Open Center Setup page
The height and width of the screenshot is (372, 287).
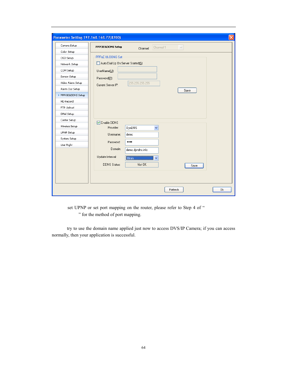point(72,120)
